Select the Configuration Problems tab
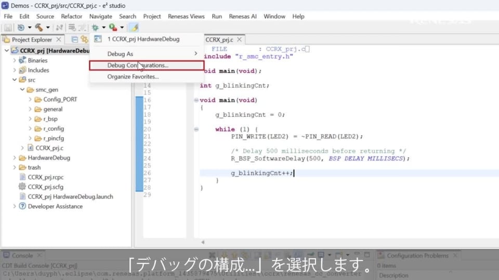Image resolution: width=499 pixels, height=280 pixels. click(x=417, y=256)
